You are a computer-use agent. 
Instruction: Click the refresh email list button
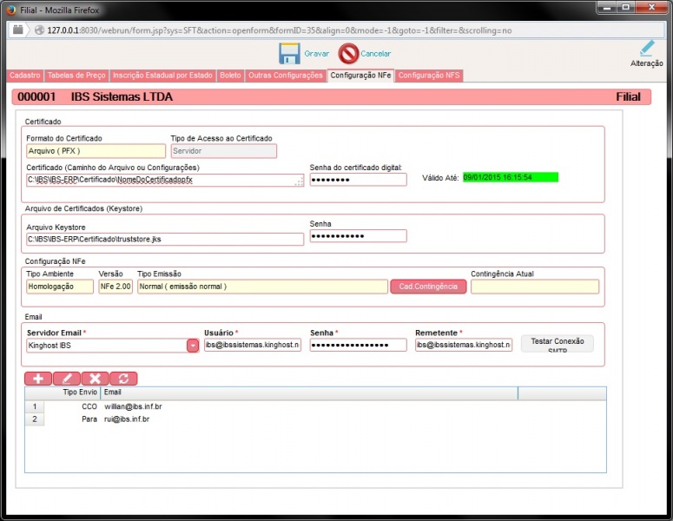click(x=123, y=379)
